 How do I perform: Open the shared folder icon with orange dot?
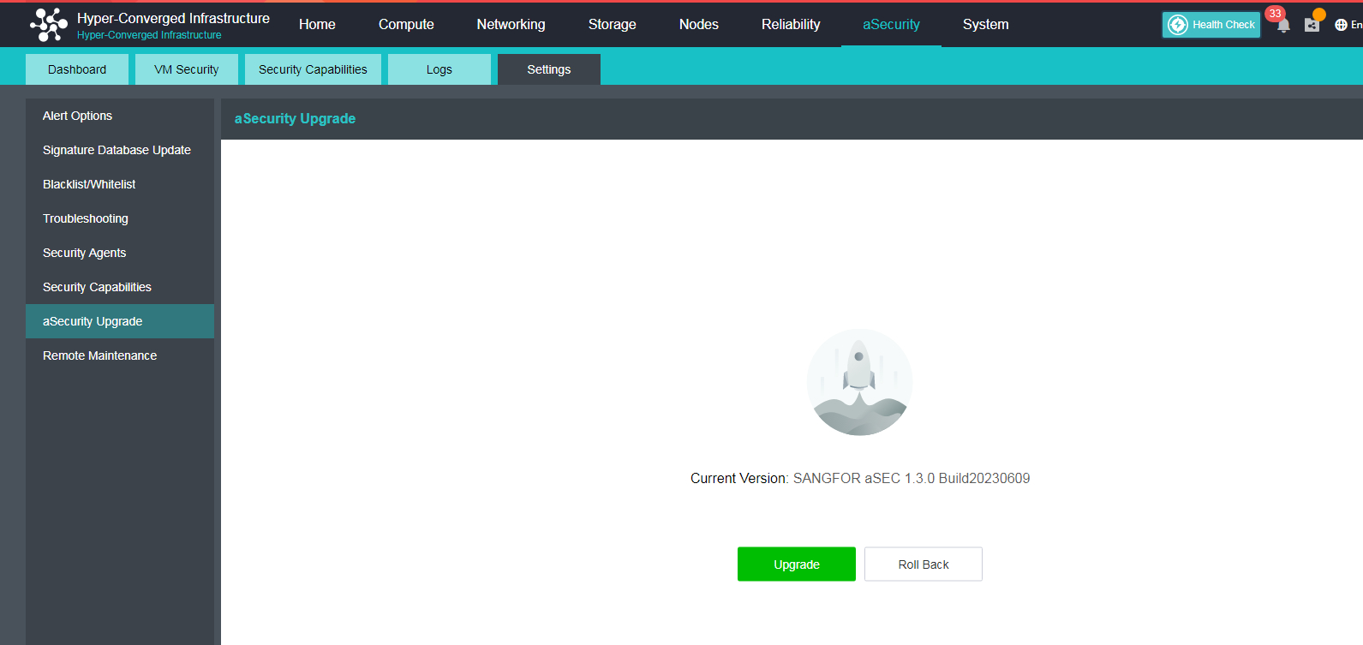pos(1312,25)
